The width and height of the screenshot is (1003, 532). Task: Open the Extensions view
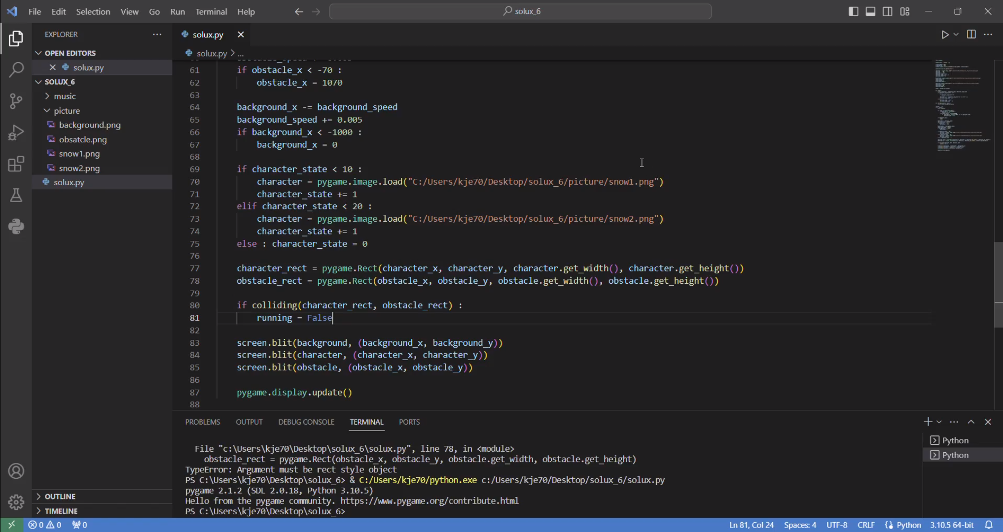(16, 164)
